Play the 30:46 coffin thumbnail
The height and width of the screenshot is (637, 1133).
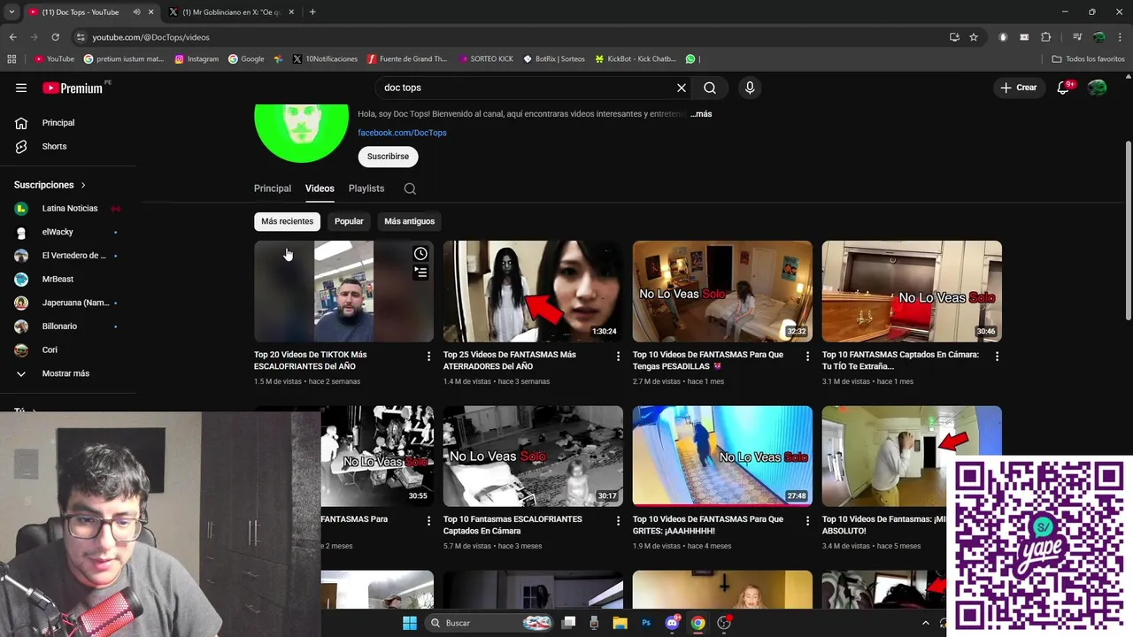(x=912, y=291)
